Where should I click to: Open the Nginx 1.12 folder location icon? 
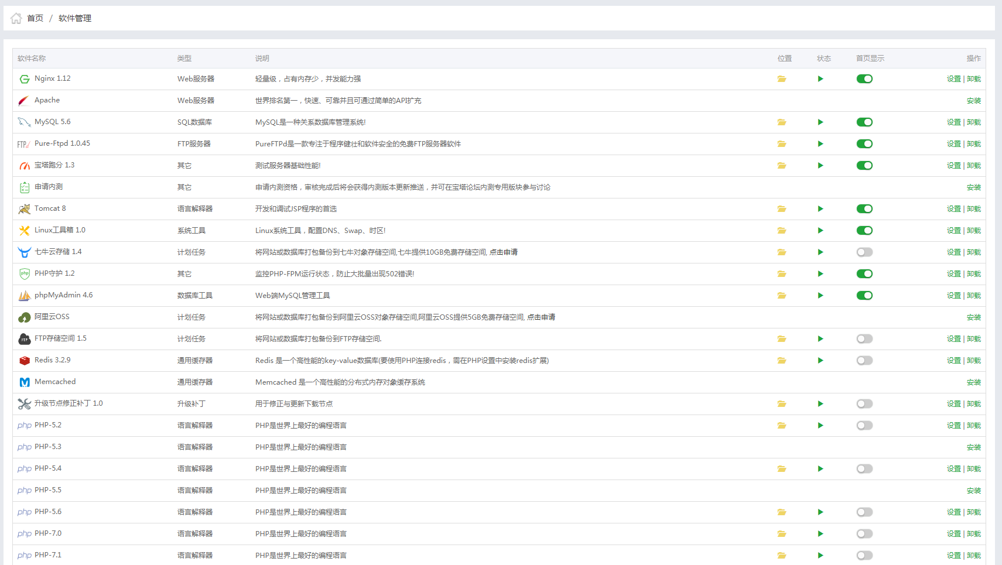782,79
